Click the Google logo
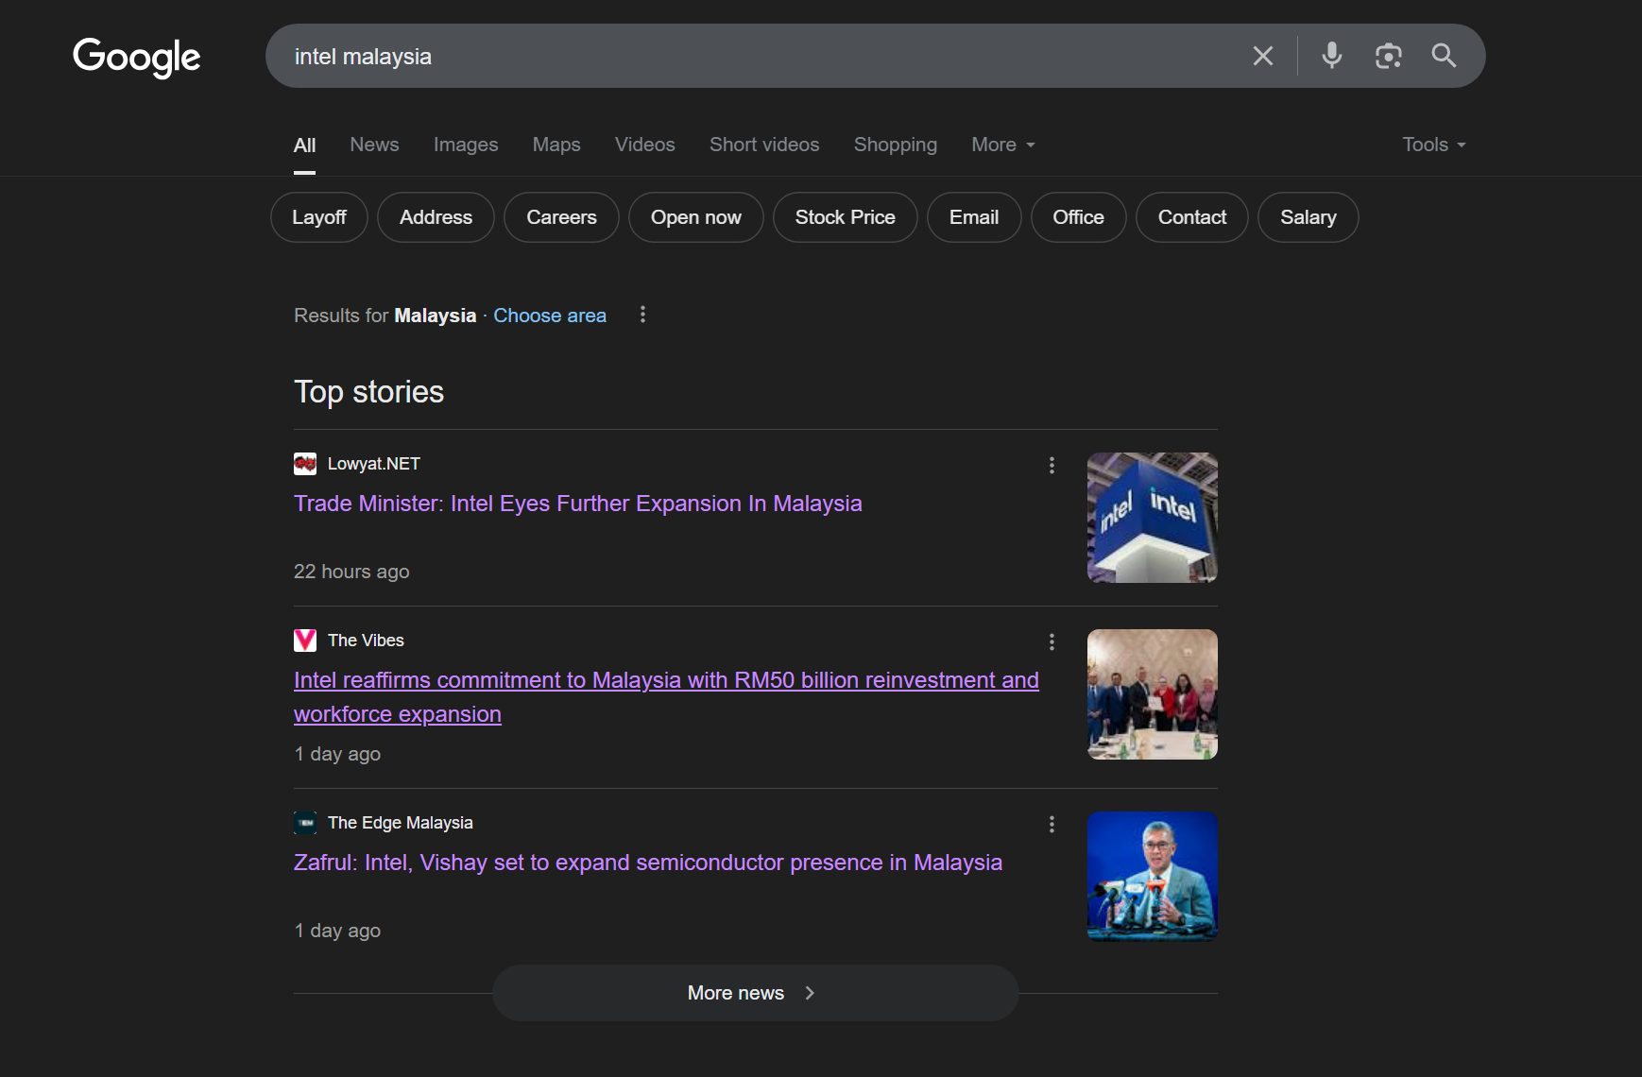1642x1077 pixels. [137, 57]
